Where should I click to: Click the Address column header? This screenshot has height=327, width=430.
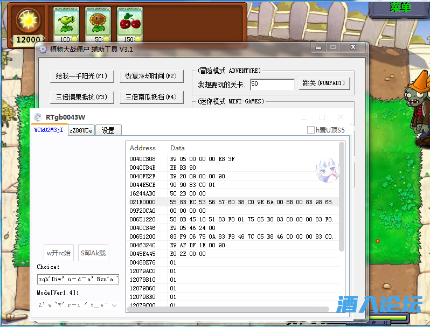tap(143, 148)
